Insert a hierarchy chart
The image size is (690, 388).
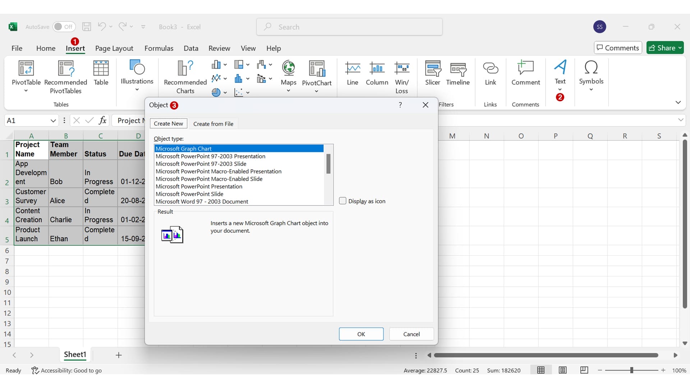[x=241, y=65]
